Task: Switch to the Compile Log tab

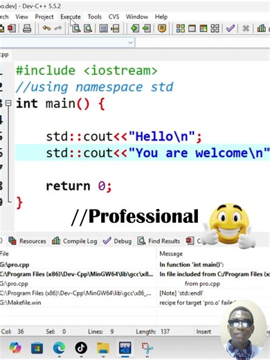Action: tap(74, 241)
